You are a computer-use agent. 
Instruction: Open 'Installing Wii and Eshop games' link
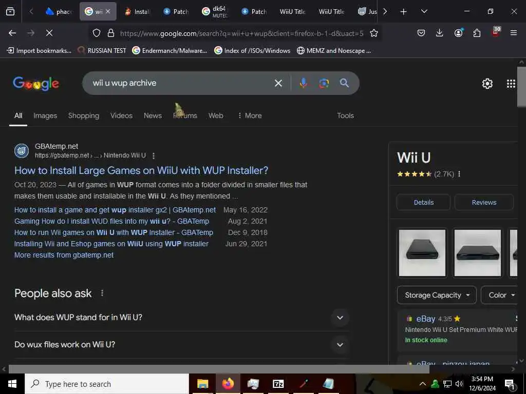[111, 244]
